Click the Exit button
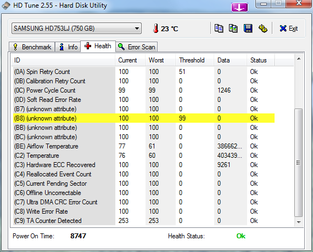 coord(289,28)
